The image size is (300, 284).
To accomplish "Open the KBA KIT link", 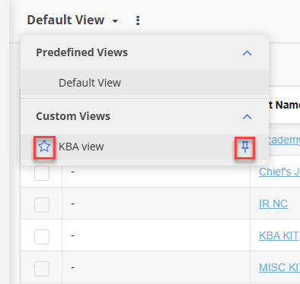I will coord(279,235).
